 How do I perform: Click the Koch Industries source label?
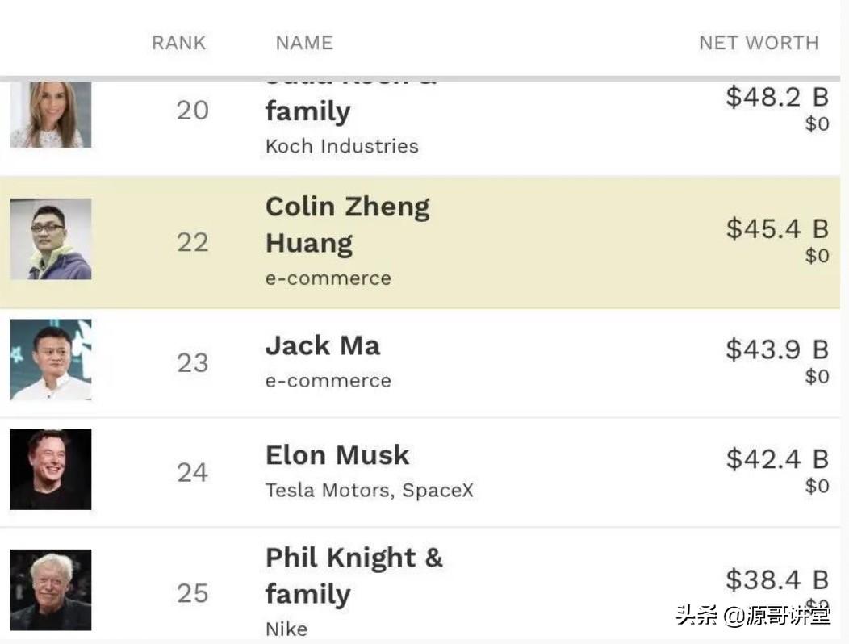coord(342,146)
